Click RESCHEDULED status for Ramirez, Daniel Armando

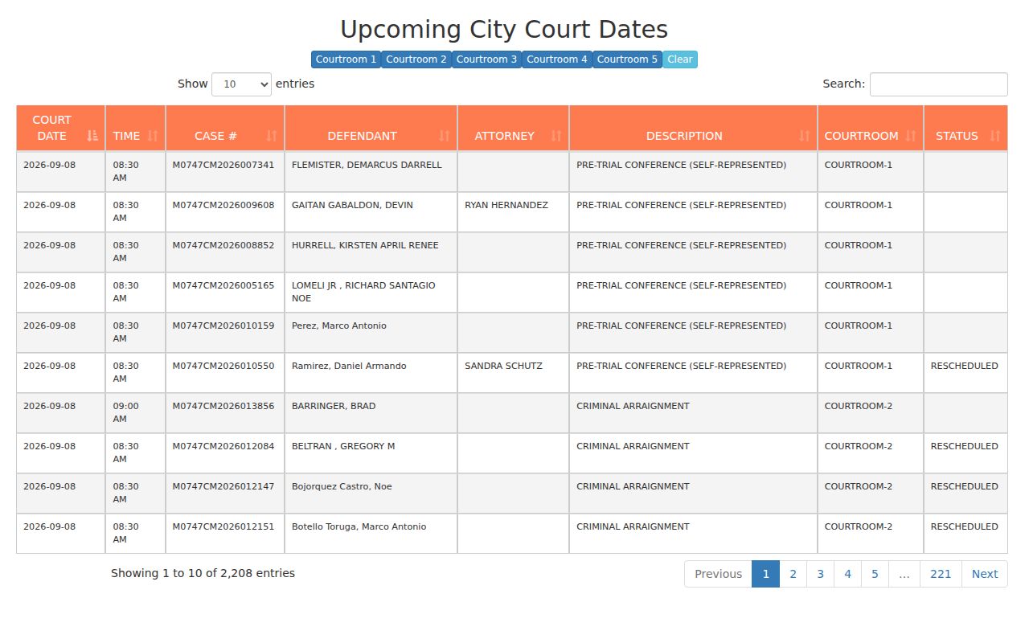click(x=965, y=366)
